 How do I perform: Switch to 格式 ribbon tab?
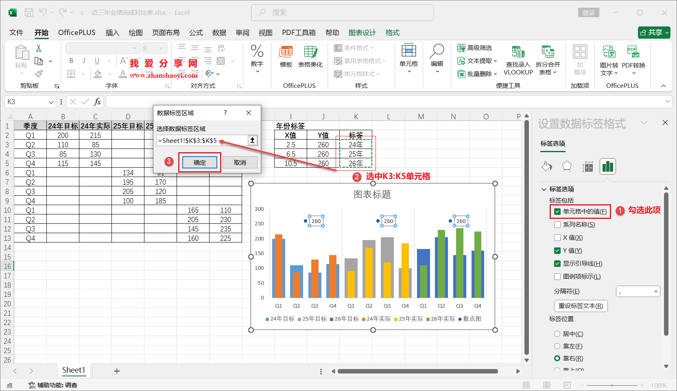[x=393, y=33]
